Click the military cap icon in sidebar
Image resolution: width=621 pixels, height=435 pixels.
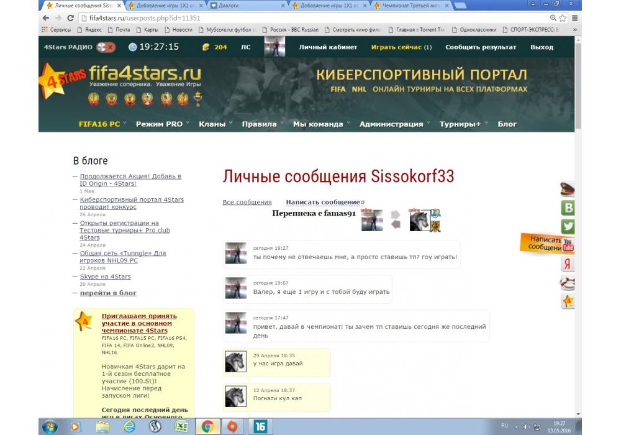pyautogui.click(x=568, y=190)
